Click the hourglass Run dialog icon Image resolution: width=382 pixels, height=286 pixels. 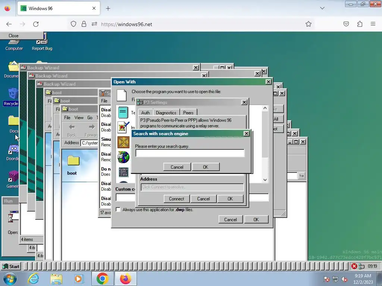click(11, 217)
